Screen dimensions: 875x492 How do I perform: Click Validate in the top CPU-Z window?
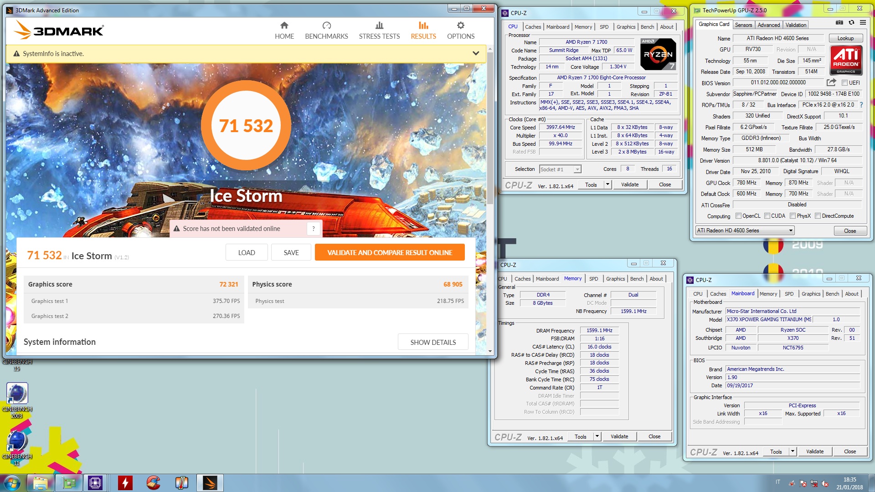pyautogui.click(x=630, y=184)
